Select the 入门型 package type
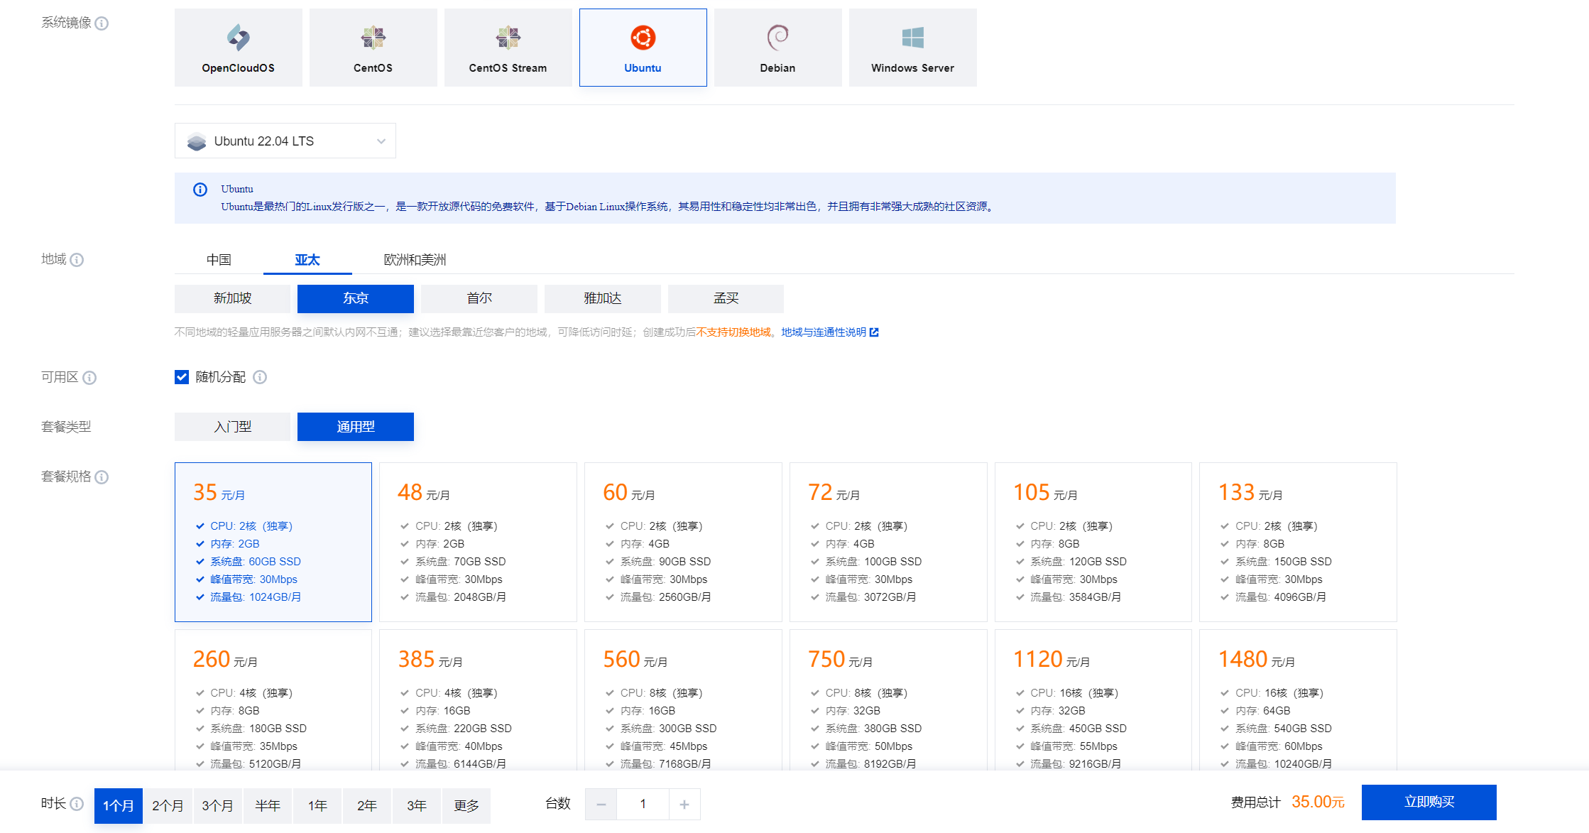 coord(233,427)
